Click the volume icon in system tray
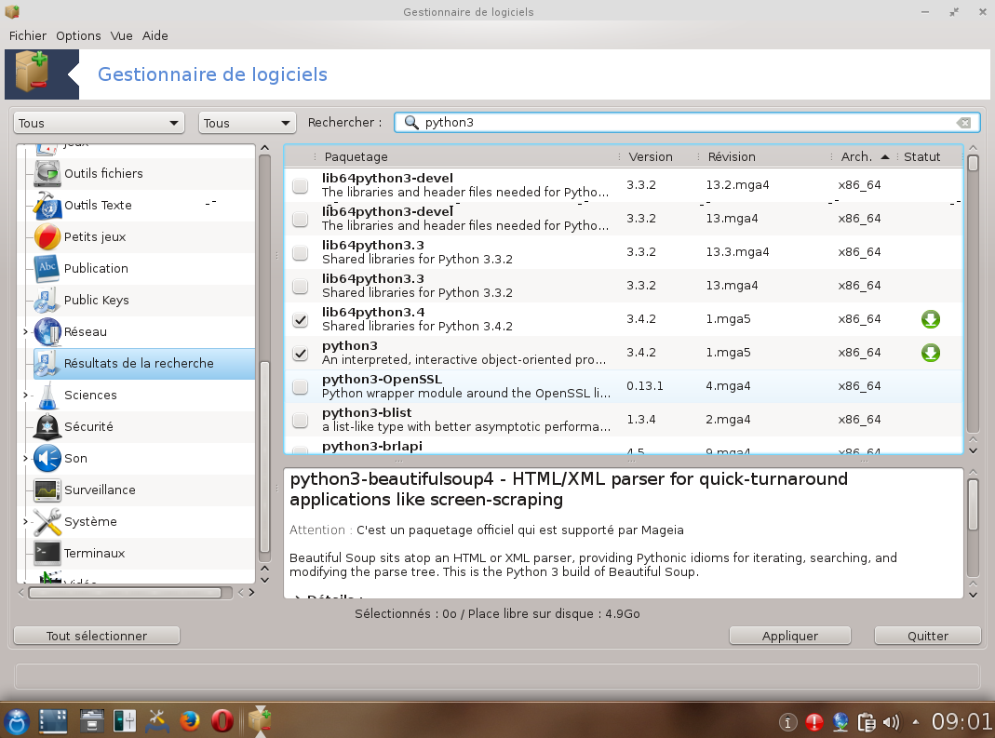 (x=891, y=721)
